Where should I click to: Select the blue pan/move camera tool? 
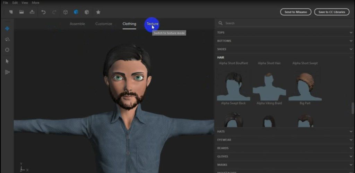coord(7,28)
